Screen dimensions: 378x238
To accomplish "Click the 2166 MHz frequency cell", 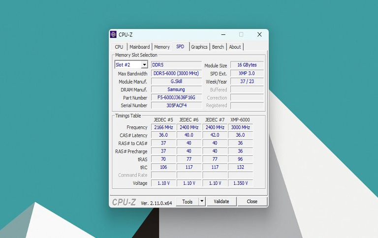I will coord(163,127).
